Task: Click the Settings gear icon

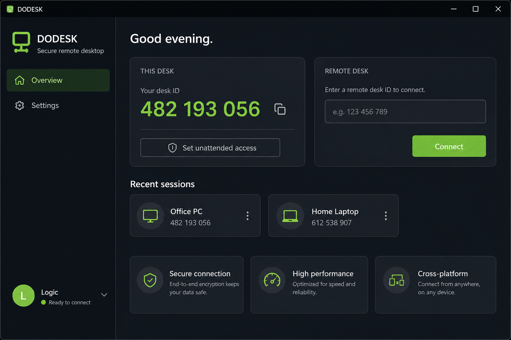Action: click(20, 106)
